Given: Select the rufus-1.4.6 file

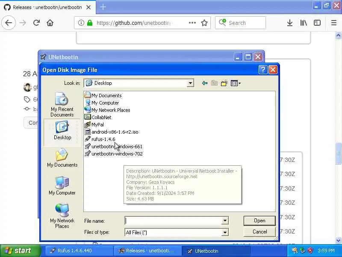Looking at the screenshot, I should (x=100, y=139).
